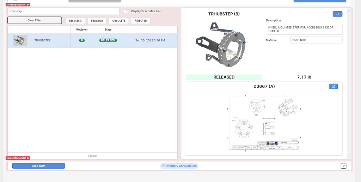Click the D3667 (A) drawing title

click(x=264, y=86)
